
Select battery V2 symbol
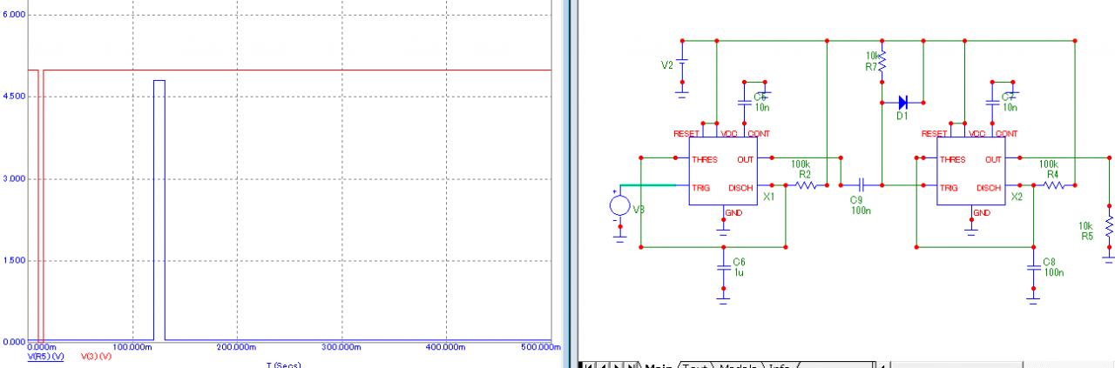pyautogui.click(x=683, y=65)
